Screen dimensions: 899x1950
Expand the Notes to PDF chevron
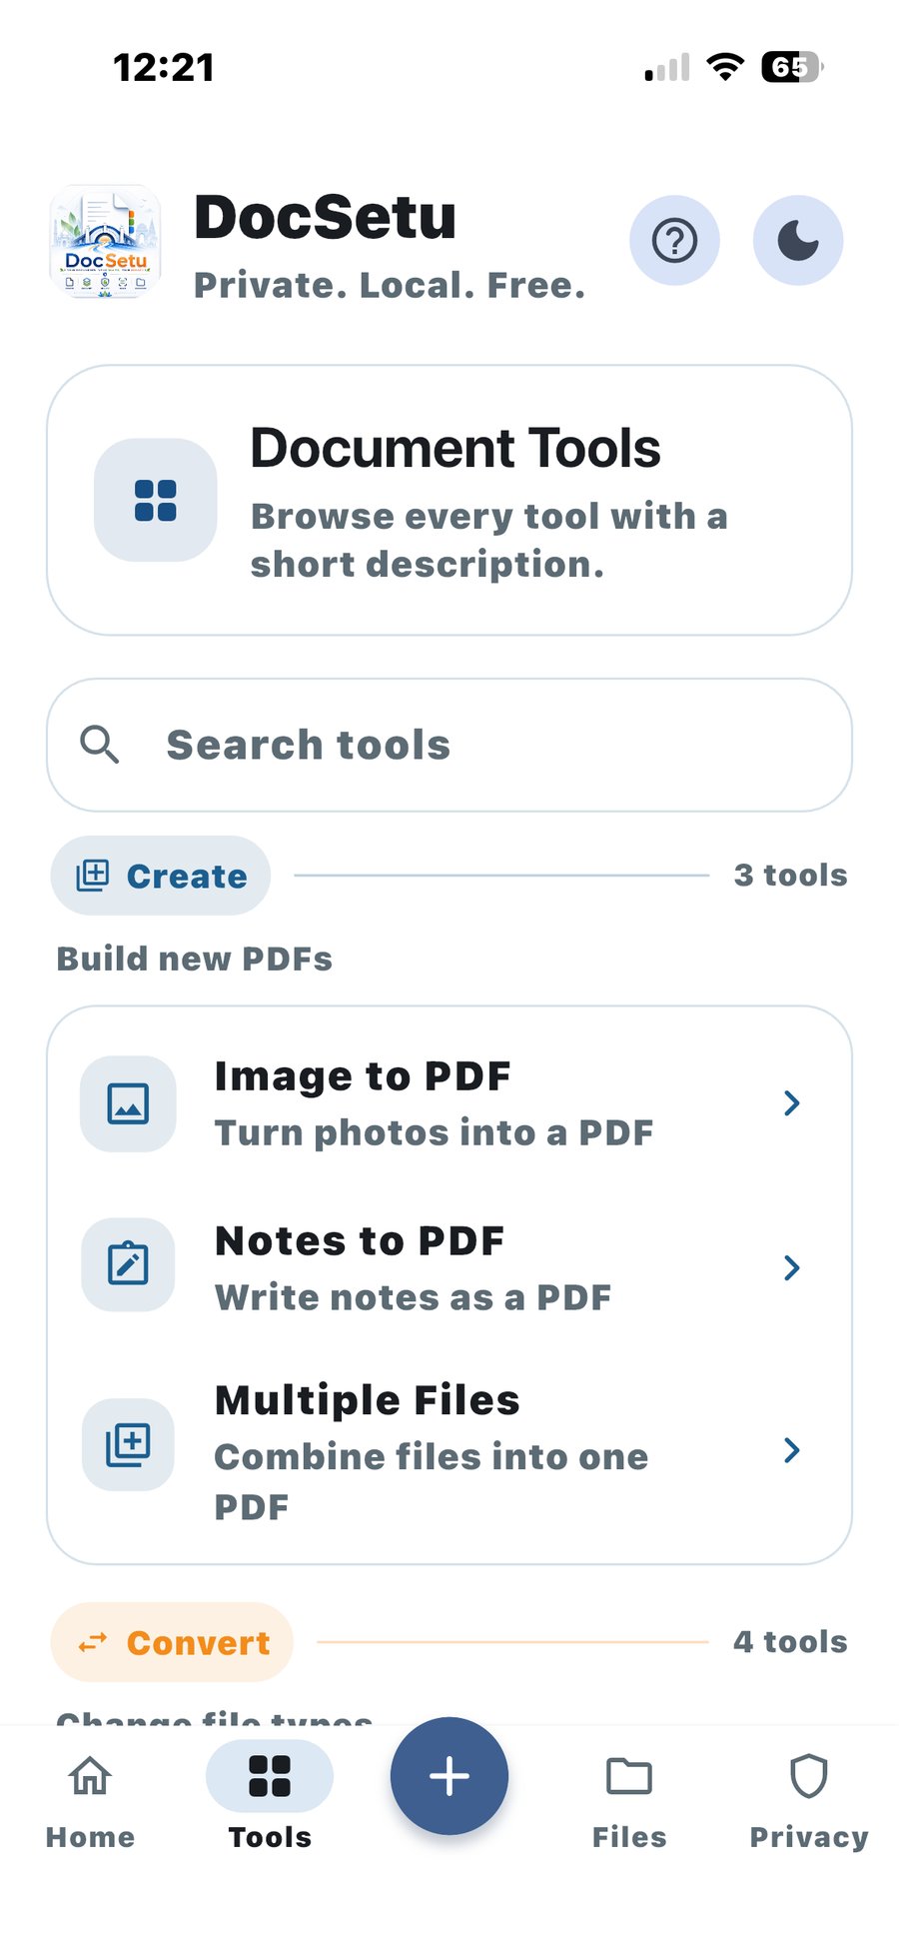pos(792,1267)
